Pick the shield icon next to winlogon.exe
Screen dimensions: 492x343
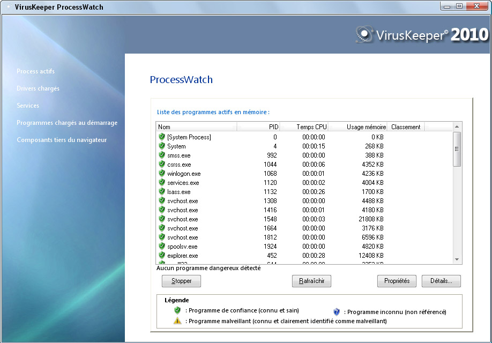point(162,173)
